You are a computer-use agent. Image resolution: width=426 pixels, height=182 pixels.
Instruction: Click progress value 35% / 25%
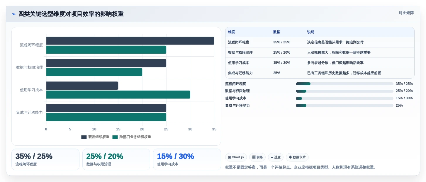404,84
